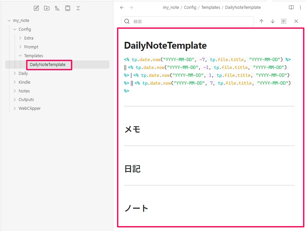Image resolution: width=306 pixels, height=231 pixels.
Task: Expand the Extra folder chevron
Action: 20,38
